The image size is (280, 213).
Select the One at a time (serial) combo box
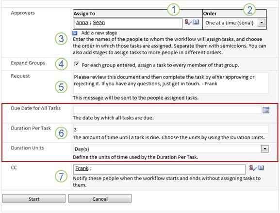(234, 23)
